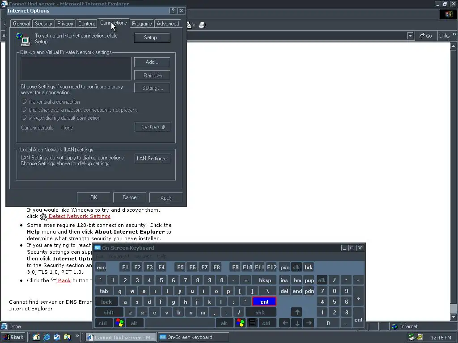Click the question mark help button in Internet Options
Screen dimensions: 458x343
click(173, 11)
